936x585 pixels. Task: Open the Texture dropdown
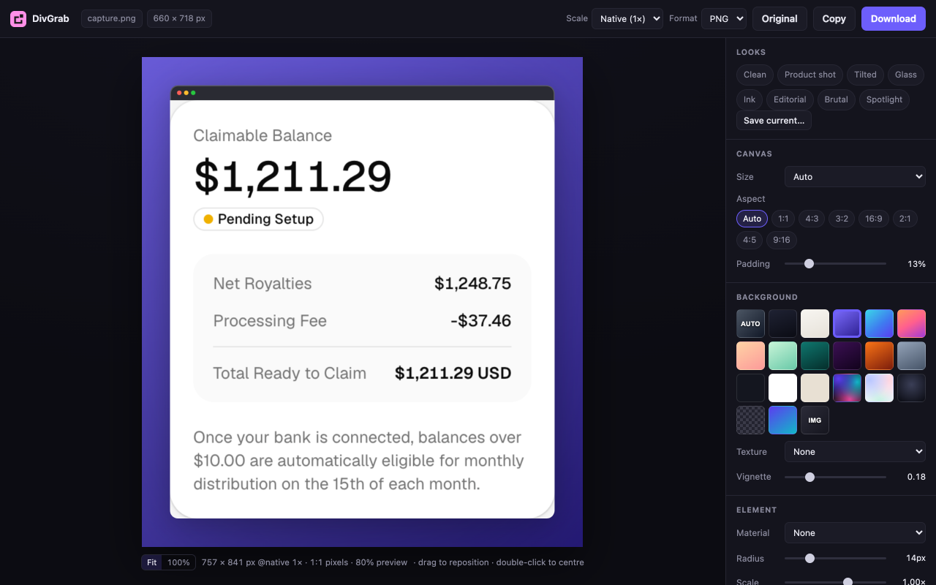pos(855,452)
